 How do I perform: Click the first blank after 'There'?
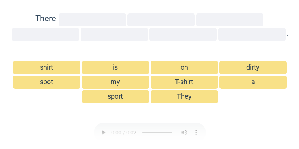92,20
